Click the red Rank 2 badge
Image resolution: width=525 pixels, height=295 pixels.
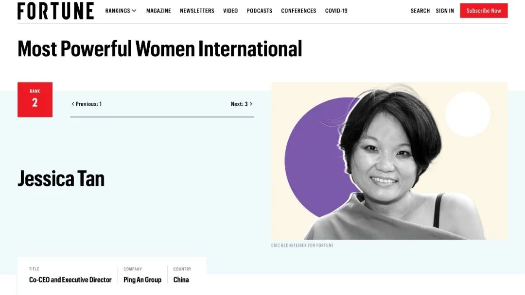pyautogui.click(x=35, y=99)
